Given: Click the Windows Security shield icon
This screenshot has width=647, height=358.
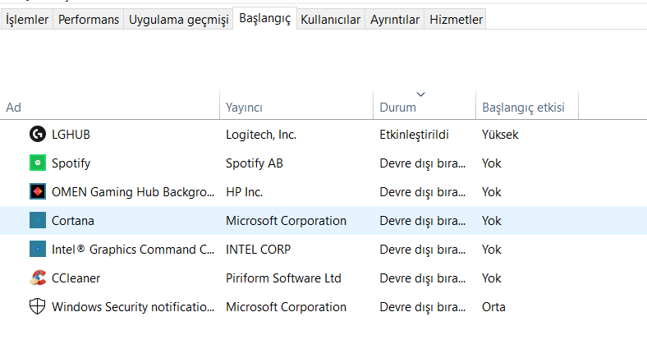Looking at the screenshot, I should pos(37,306).
